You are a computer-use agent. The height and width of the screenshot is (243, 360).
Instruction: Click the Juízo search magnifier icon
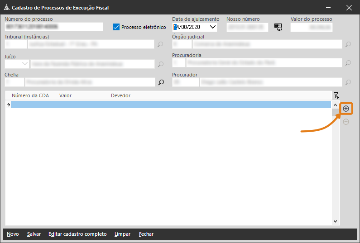pyautogui.click(x=160, y=64)
